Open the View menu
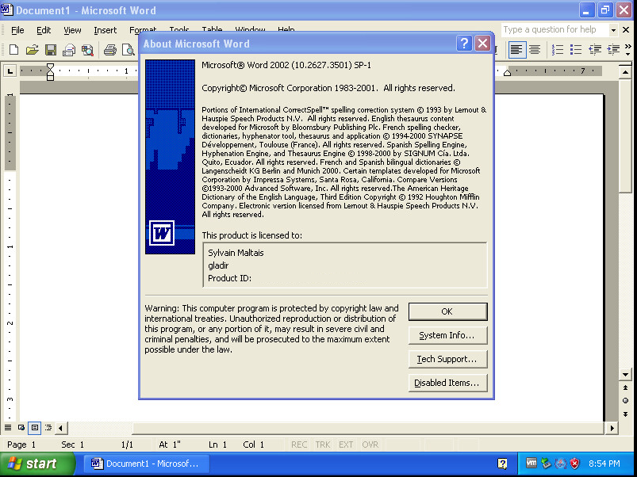This screenshot has width=637, height=477. click(x=72, y=30)
